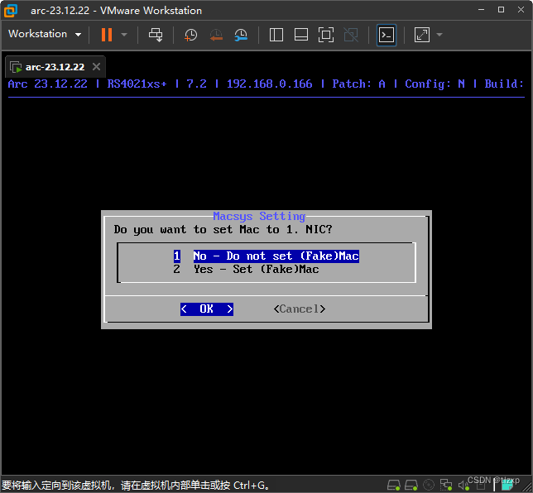The image size is (533, 493).
Task: Click the disabled Unity mode icon
Action: pos(351,35)
